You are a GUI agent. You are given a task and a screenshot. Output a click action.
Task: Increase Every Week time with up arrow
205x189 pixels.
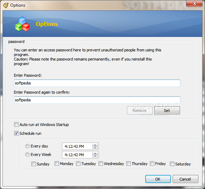[95, 153]
